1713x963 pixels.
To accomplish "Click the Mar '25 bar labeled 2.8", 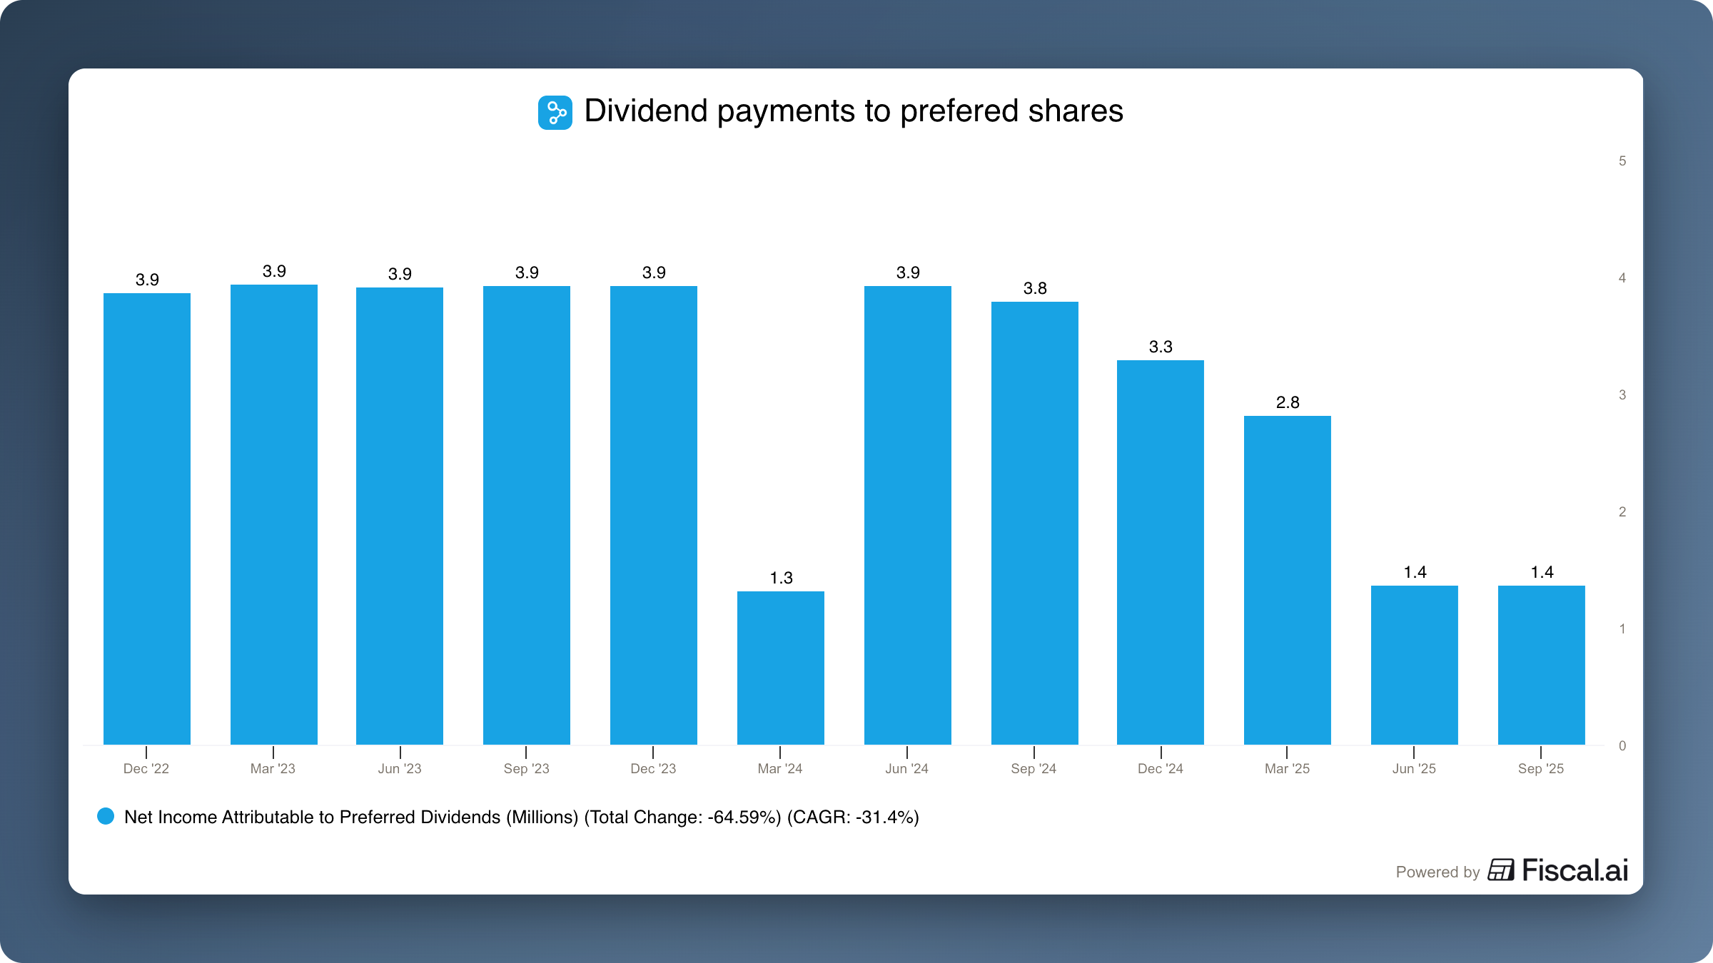I will [1288, 580].
